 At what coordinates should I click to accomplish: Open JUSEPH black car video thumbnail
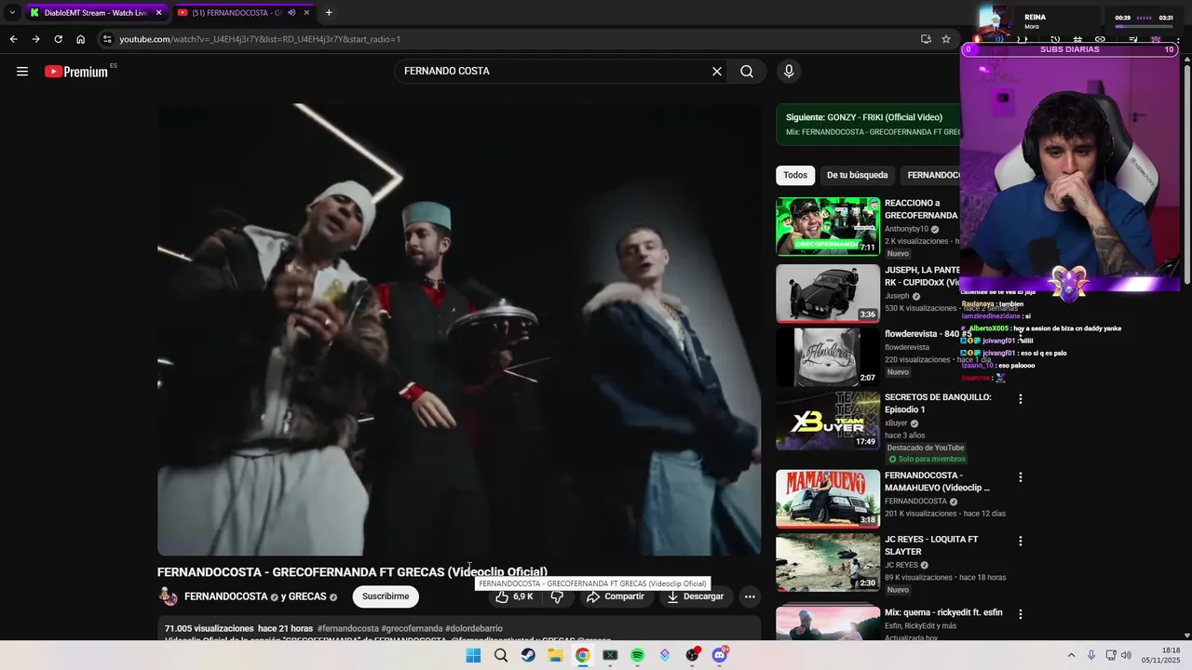click(x=828, y=293)
